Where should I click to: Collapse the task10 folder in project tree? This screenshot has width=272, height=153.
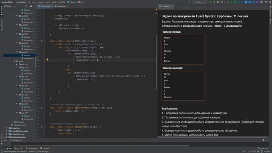[x=14, y=61]
